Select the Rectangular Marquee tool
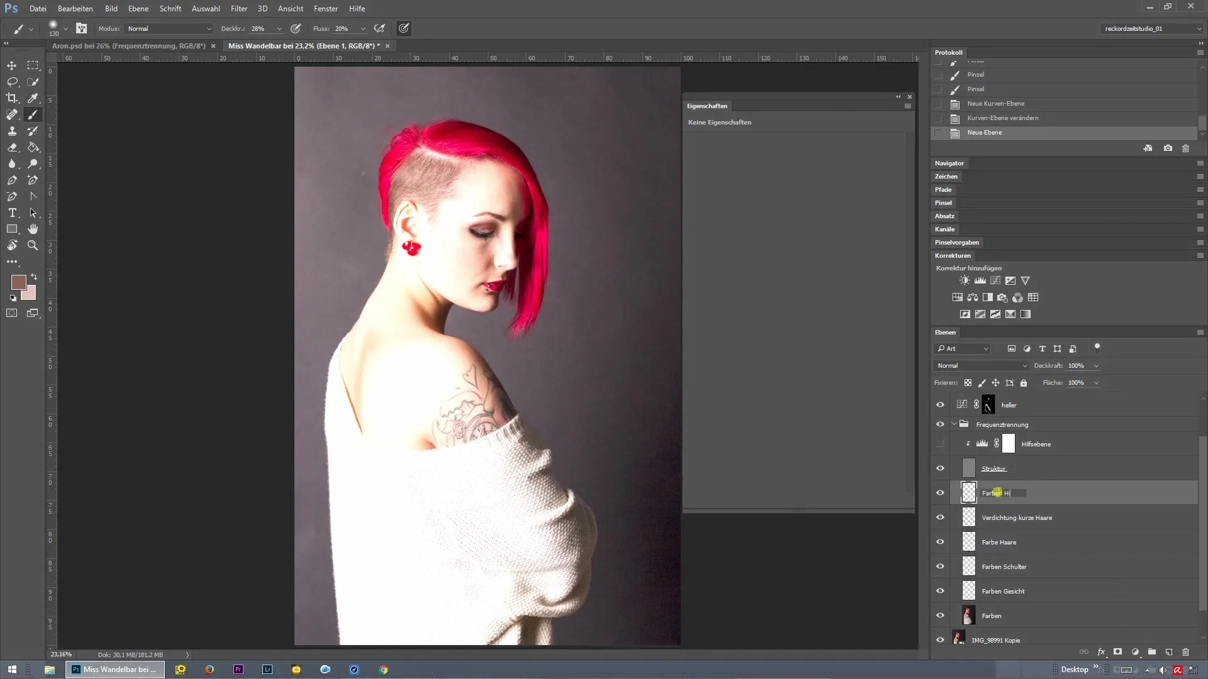The width and height of the screenshot is (1208, 679). pos(33,65)
